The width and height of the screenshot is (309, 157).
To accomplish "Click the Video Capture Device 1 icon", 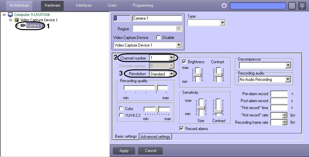I will tap(16, 20).
